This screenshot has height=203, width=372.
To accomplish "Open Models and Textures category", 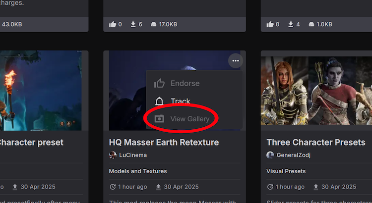I will pos(138,171).
